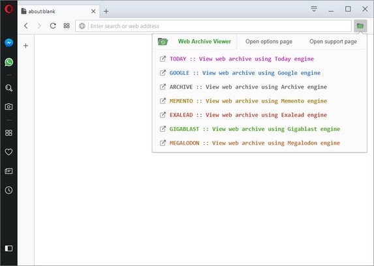Screen dimensions: 374x266
Task: Open the Opera main menu logo
Action: click(9, 9)
